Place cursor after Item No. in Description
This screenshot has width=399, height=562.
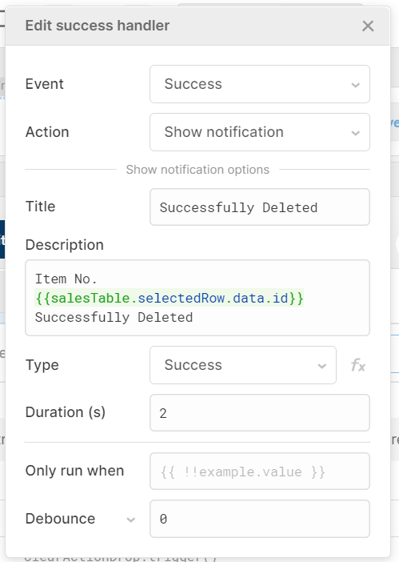click(98, 279)
